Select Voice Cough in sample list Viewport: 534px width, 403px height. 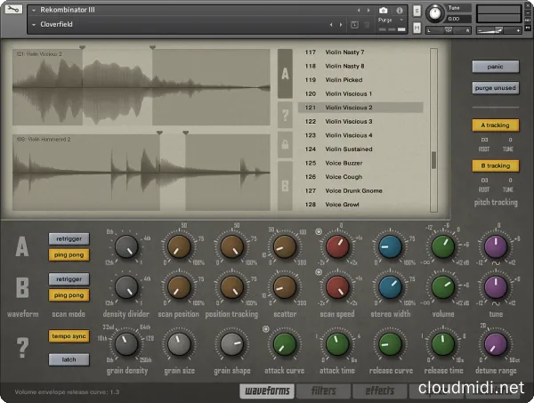tap(360, 177)
